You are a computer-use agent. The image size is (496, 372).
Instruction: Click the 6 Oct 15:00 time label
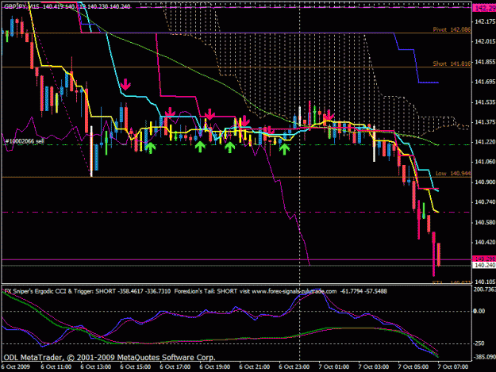pyautogui.click(x=136, y=367)
